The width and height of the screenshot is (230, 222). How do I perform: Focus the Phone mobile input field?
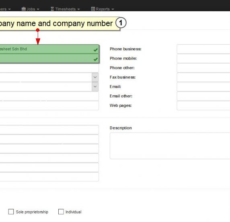point(203,58)
